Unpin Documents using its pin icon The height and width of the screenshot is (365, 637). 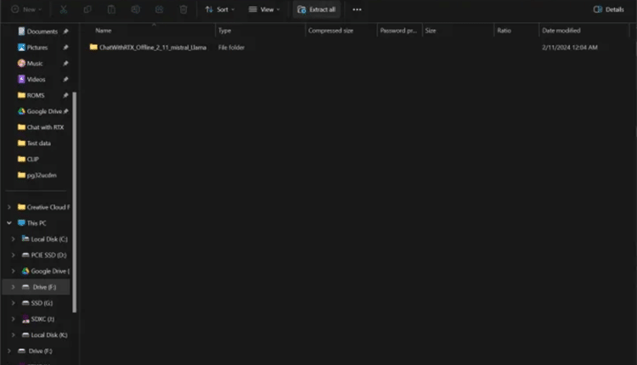click(x=65, y=31)
